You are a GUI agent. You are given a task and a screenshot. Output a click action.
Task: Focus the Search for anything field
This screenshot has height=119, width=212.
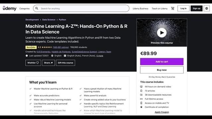tap(81, 8)
